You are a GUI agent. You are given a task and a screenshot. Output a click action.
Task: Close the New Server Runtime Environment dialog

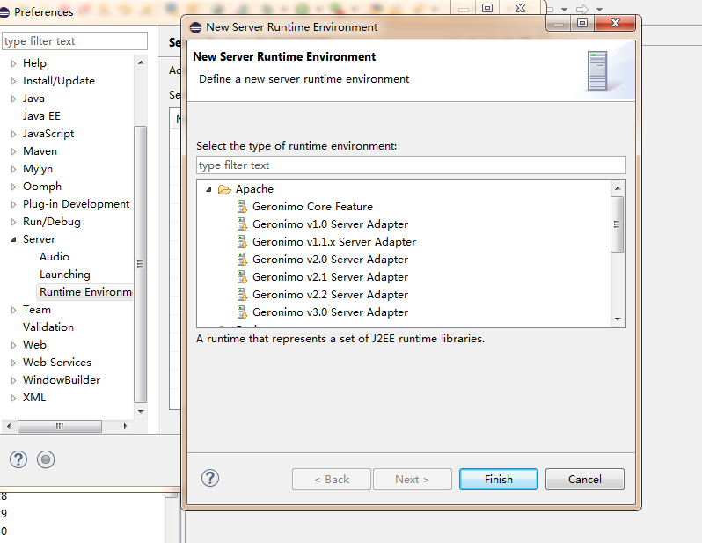tap(615, 23)
